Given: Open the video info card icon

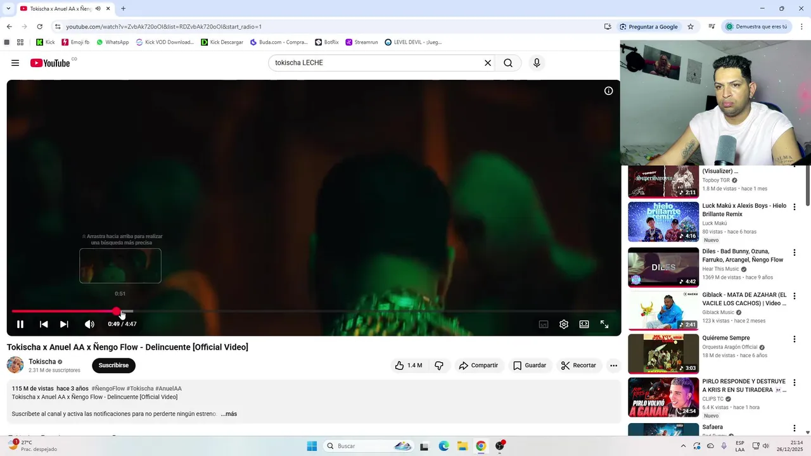Looking at the screenshot, I should [x=608, y=91].
